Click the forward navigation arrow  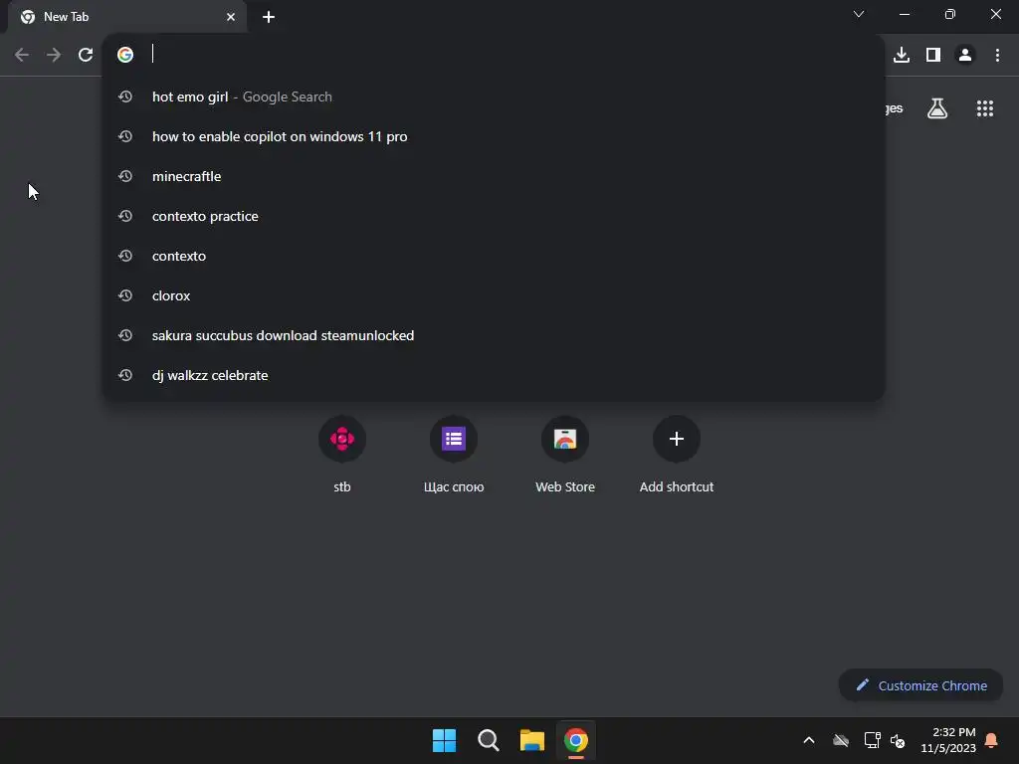(x=54, y=55)
